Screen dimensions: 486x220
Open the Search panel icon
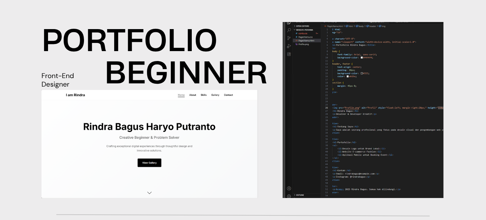[289, 31]
